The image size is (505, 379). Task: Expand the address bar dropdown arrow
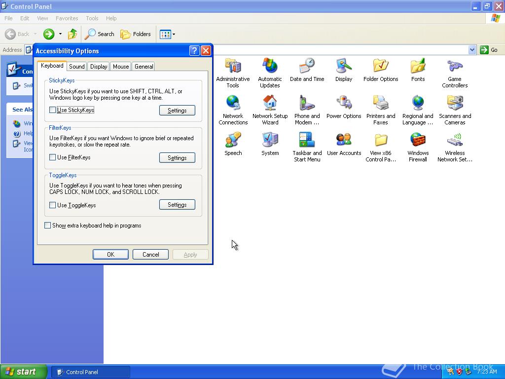click(472, 50)
